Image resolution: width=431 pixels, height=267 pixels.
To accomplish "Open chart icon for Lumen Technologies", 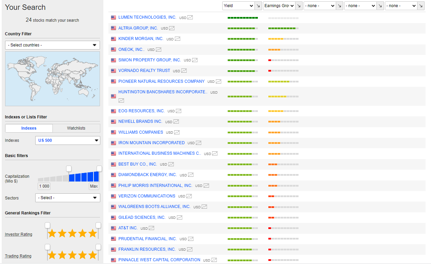I will (190, 17).
